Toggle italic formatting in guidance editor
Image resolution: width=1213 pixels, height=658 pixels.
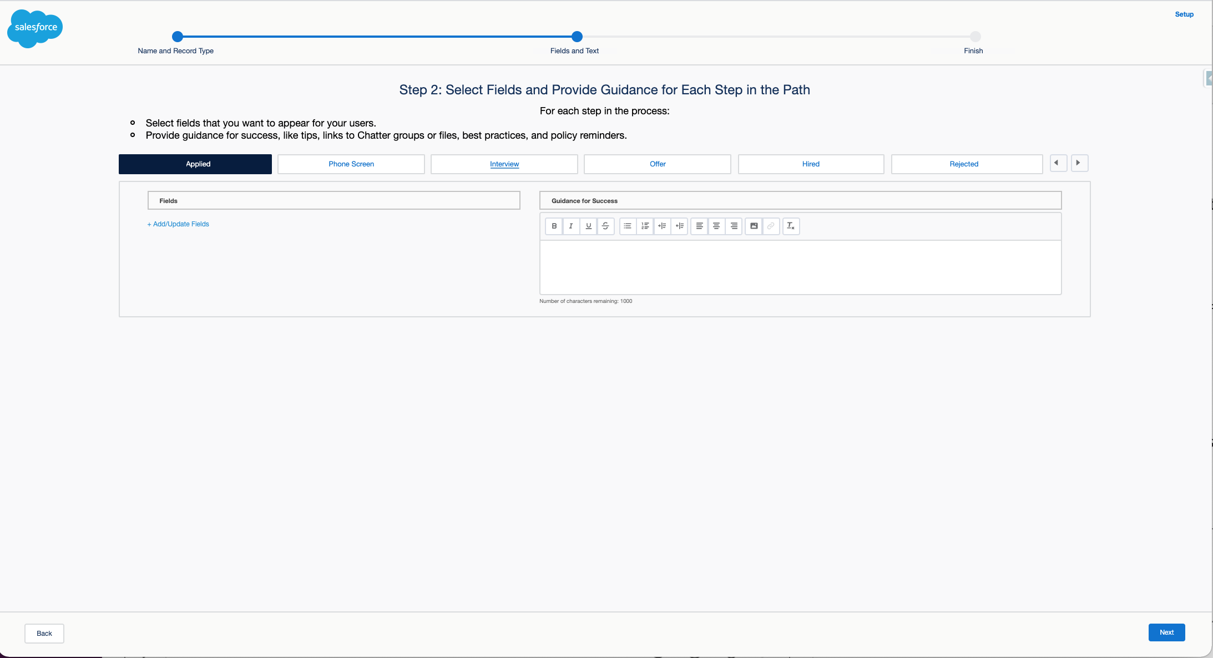click(571, 226)
